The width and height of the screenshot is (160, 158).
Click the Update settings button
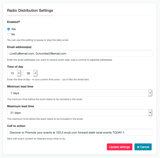(x=120, y=147)
